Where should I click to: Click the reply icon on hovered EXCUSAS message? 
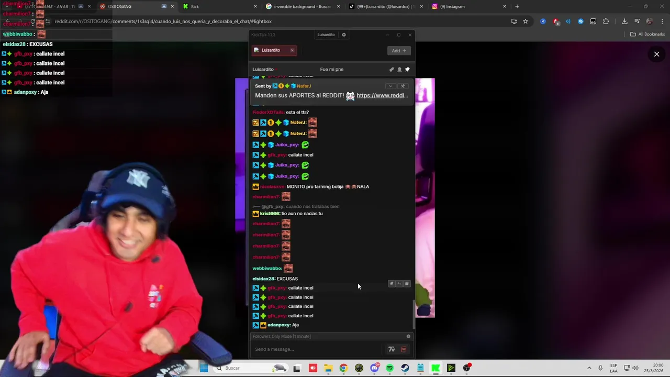click(x=399, y=283)
